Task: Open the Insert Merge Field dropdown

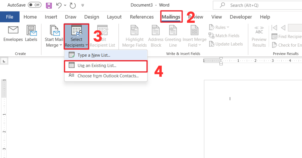Action: coord(195,36)
